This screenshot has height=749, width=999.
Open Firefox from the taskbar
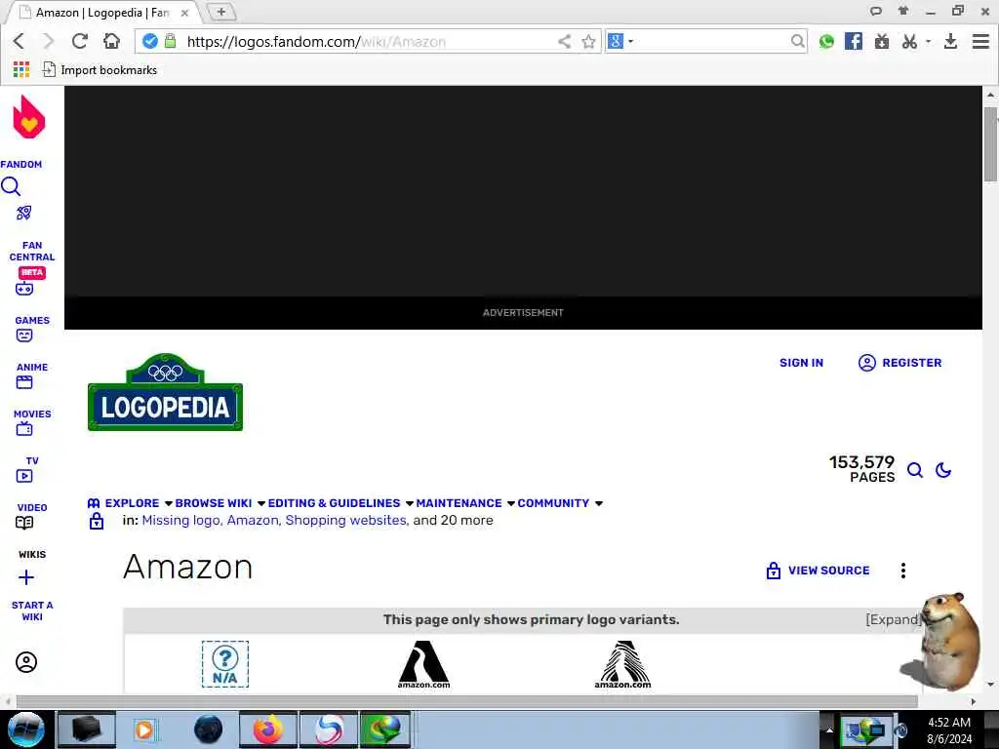pos(268,729)
